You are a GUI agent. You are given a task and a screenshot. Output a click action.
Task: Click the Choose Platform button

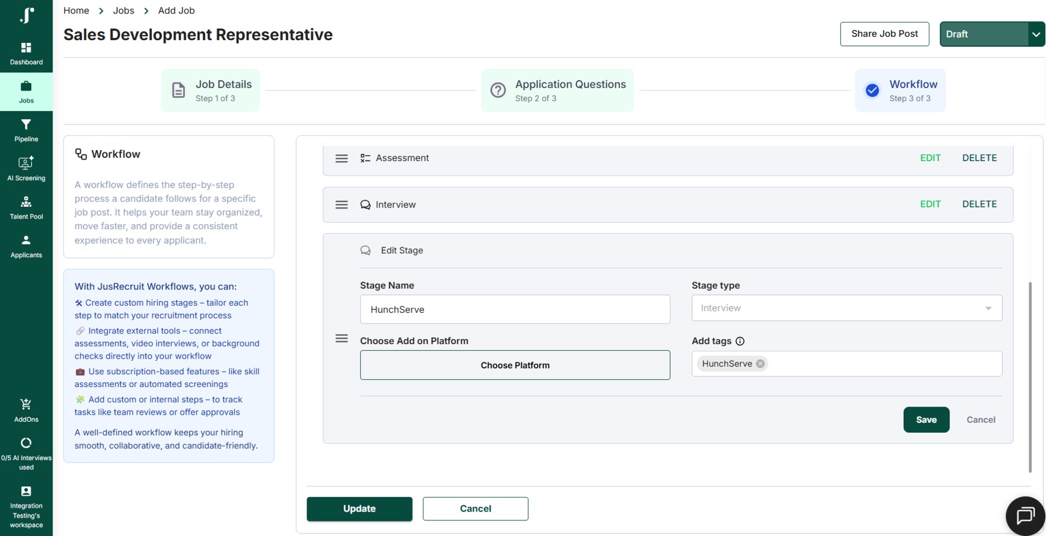pyautogui.click(x=515, y=365)
